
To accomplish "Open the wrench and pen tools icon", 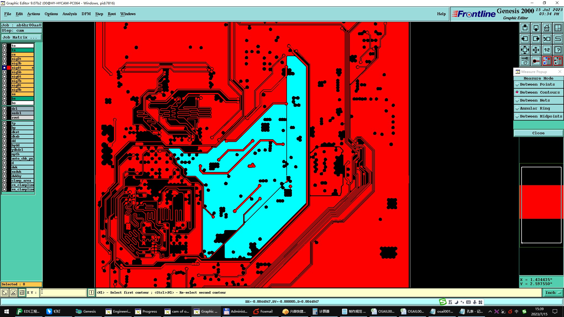I will [x=525, y=61].
